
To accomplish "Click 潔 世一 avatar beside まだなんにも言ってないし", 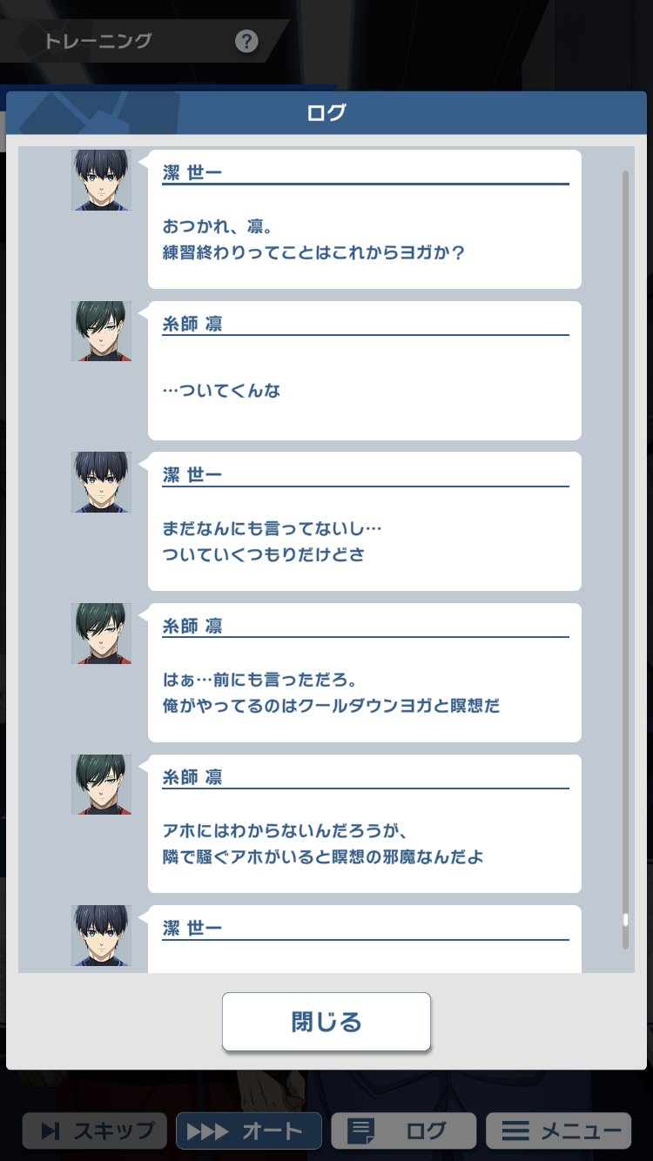I will 101,482.
